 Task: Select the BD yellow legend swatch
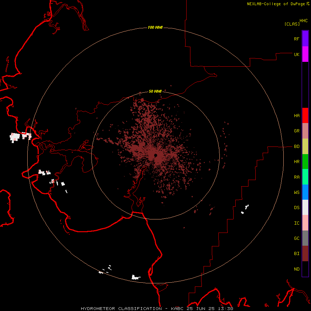[305, 147]
